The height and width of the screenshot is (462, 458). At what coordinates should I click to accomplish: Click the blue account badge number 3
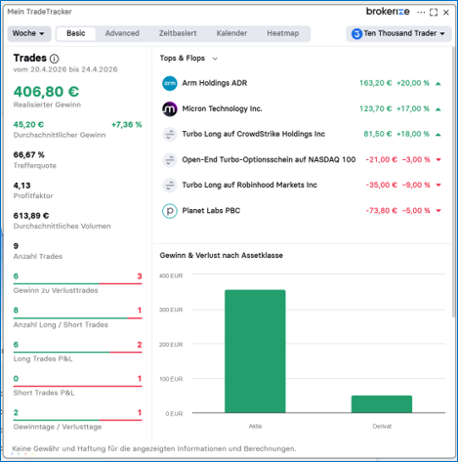click(x=356, y=33)
